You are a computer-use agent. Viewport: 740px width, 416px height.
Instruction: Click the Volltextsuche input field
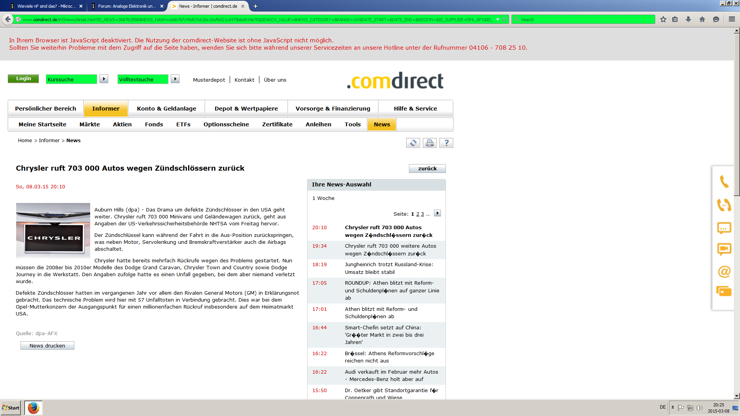(x=143, y=79)
